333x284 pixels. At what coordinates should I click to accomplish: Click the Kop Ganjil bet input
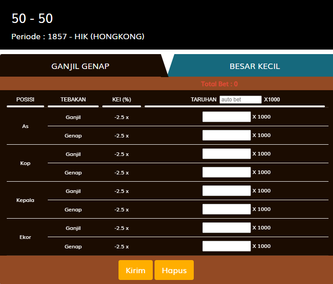pyautogui.click(x=226, y=154)
